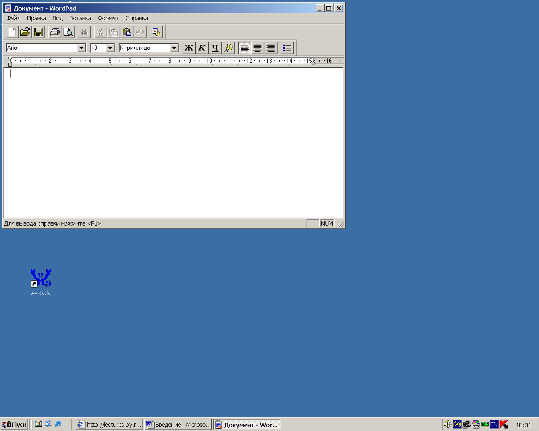Click the NUM indicator in status bar

click(327, 223)
